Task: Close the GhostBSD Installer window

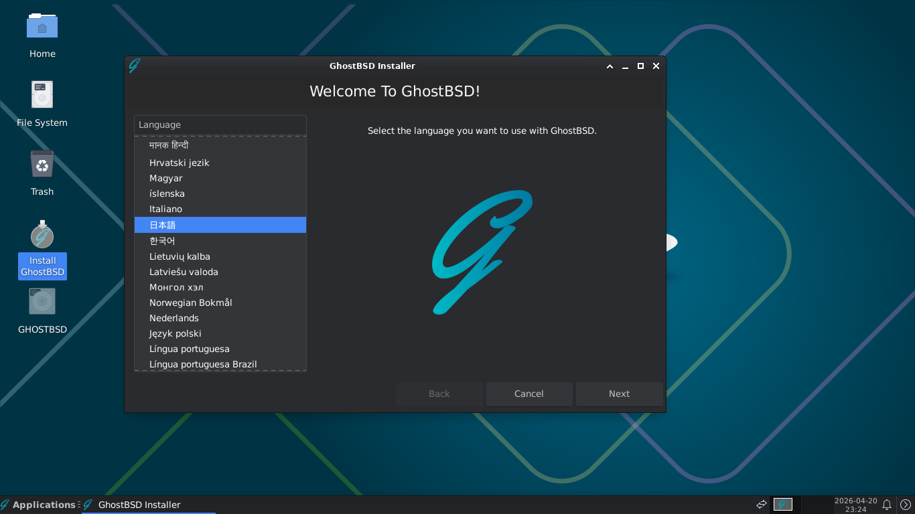Action: coord(656,66)
